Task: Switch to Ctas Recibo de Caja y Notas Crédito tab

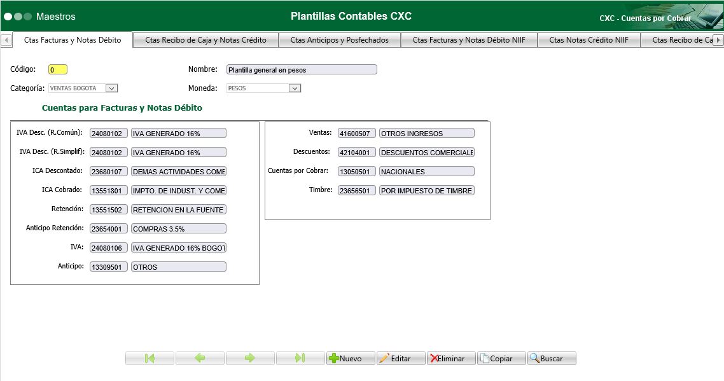Action: (x=205, y=40)
